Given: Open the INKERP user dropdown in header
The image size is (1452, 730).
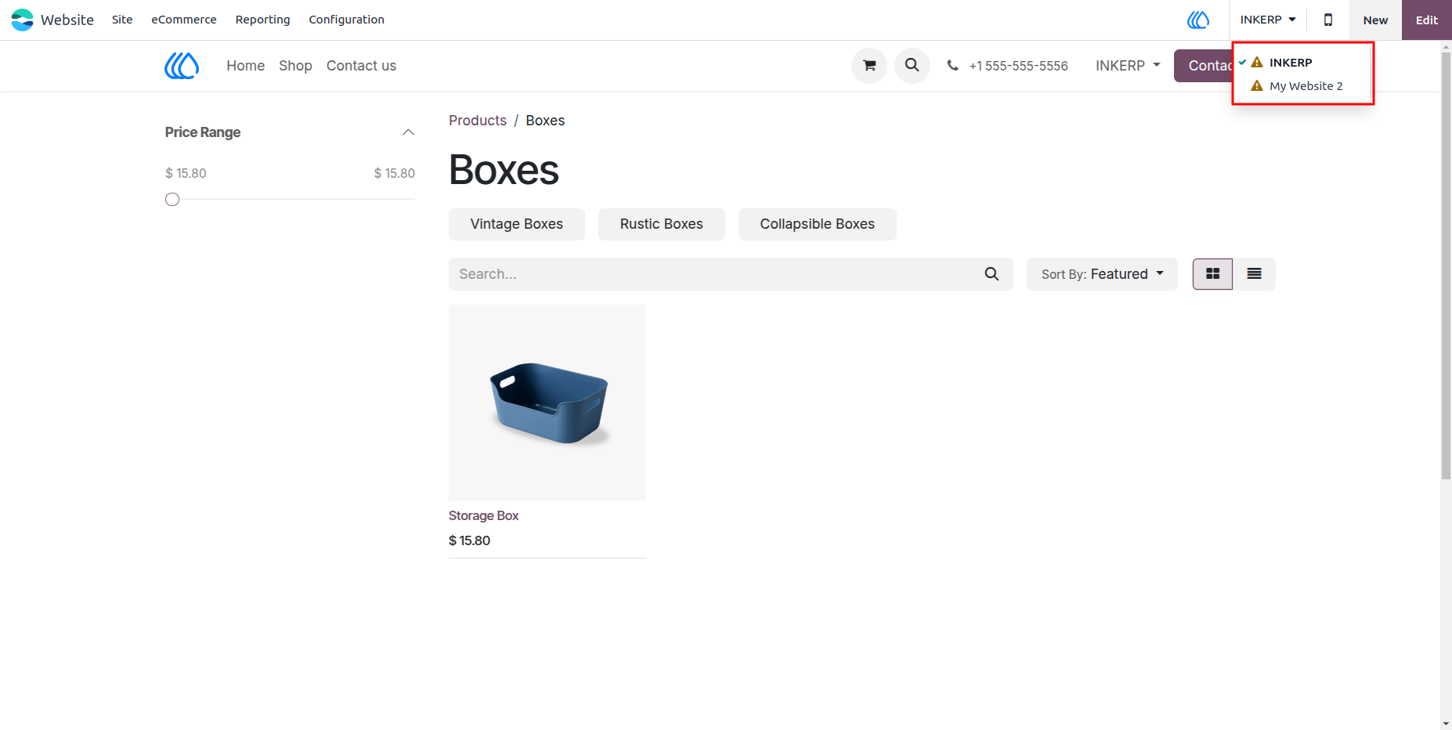Looking at the screenshot, I should (1128, 66).
